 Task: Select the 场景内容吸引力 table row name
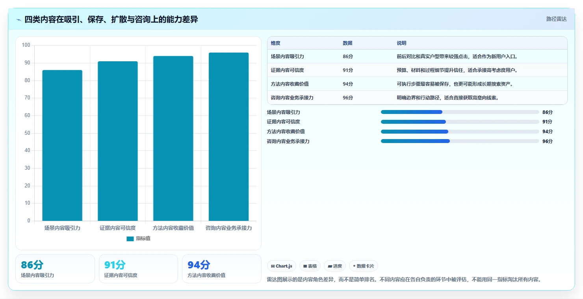pyautogui.click(x=287, y=57)
